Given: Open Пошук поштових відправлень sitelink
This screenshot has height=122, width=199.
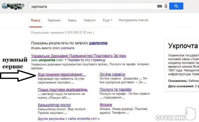Looking at the screenshot, I should tap(63, 90).
